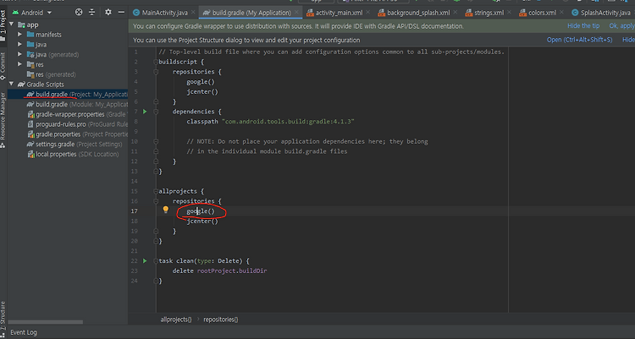Click the Ok, apply link
This screenshot has width=635, height=339.
point(621,26)
